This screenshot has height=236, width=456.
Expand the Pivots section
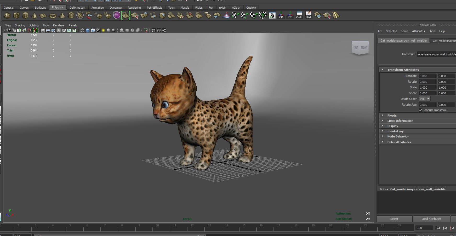(x=382, y=115)
